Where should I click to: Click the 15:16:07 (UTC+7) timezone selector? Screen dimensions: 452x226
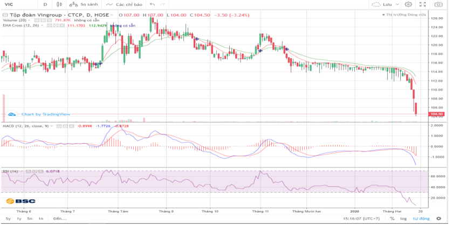361,219
